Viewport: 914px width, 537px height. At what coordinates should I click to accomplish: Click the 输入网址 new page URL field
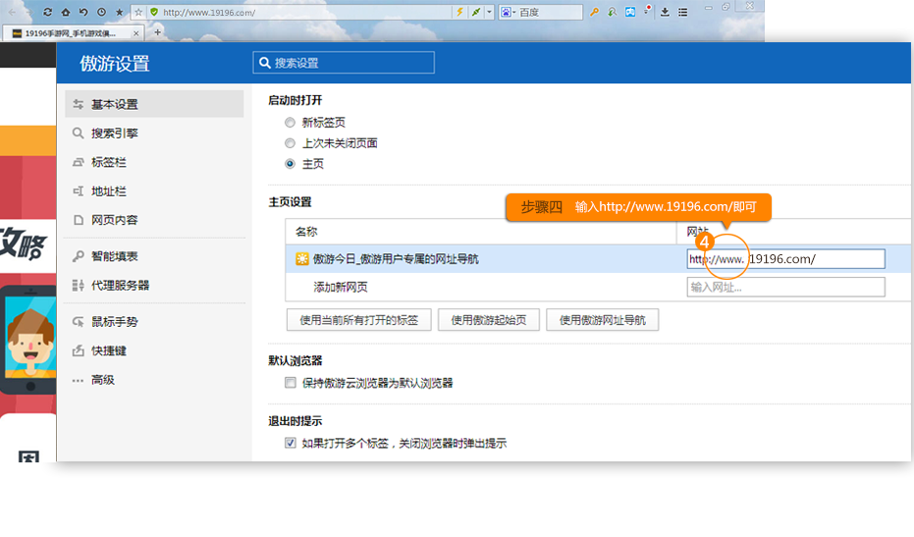(x=785, y=288)
